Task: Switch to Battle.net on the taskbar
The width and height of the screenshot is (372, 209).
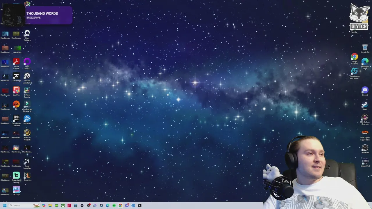Action: [133, 206]
